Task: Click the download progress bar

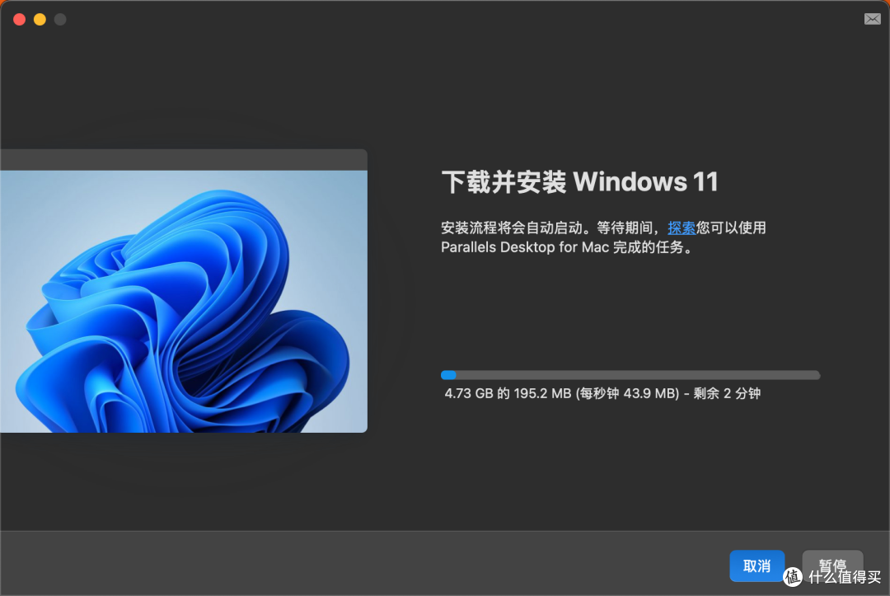Action: pos(630,374)
